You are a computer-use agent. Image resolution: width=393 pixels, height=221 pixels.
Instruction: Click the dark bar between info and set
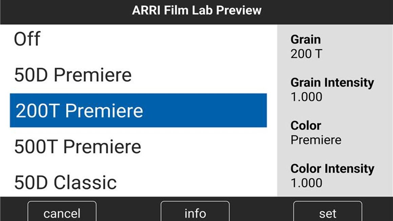coord(261,210)
